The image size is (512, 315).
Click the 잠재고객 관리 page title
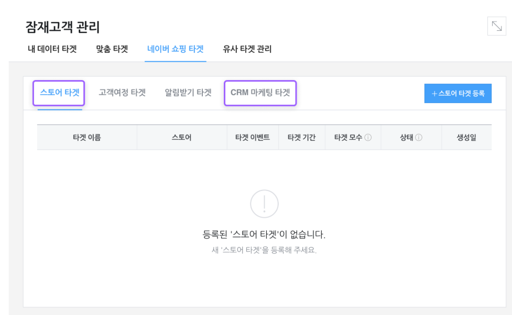pos(62,27)
